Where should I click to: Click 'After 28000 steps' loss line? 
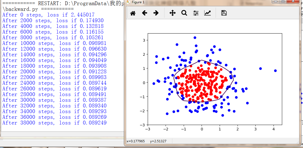tap(54, 94)
